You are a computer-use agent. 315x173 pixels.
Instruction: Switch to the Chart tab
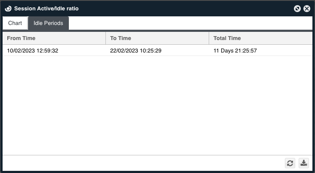coord(15,23)
